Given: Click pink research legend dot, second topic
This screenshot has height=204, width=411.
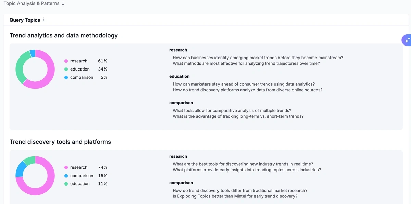Looking at the screenshot, I should 66,167.
